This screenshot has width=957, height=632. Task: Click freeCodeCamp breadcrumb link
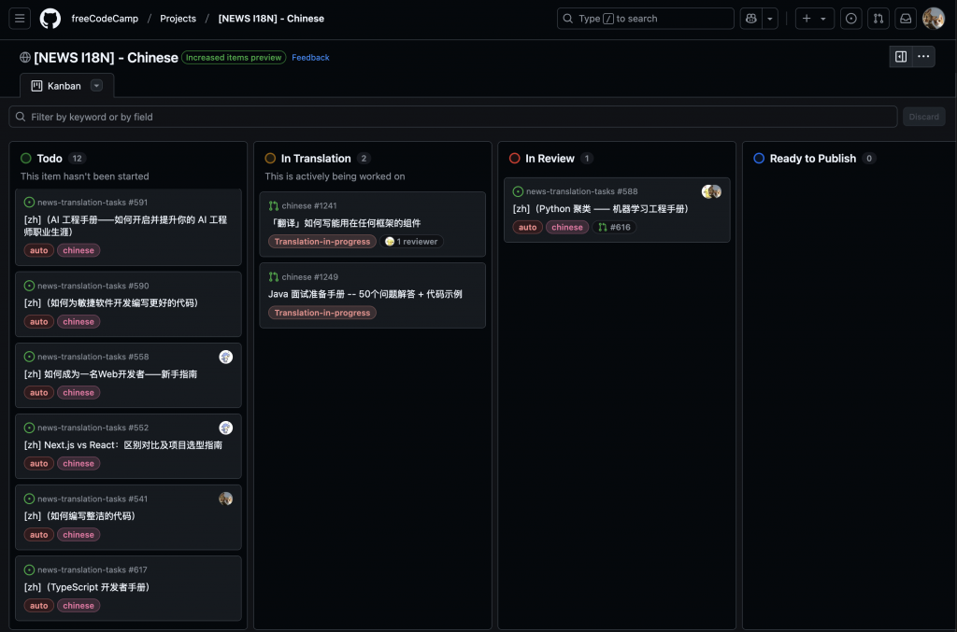[x=105, y=19]
